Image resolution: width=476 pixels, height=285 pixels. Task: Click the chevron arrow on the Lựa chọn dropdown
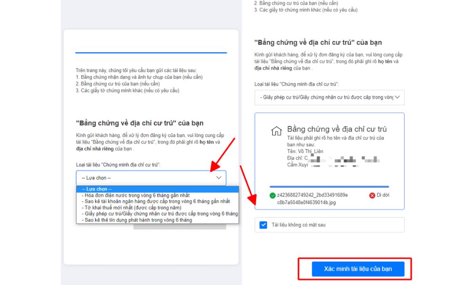[x=218, y=178]
